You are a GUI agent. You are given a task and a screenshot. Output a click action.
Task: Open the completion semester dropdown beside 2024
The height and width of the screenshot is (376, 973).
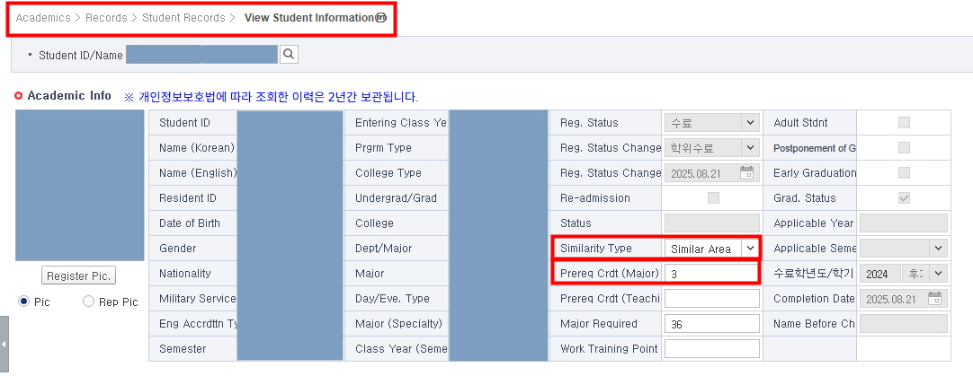click(937, 274)
